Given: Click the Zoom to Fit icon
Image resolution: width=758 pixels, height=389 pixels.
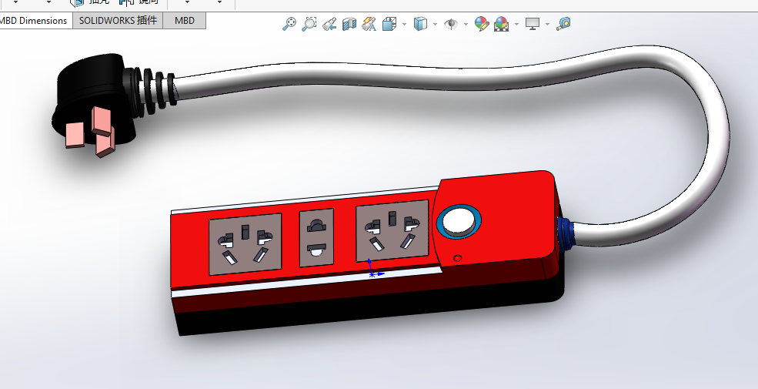Looking at the screenshot, I should click(289, 24).
